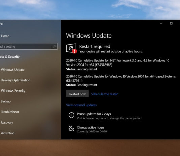This screenshot has width=180, height=156.
Task: Open the Windows Update section in sidebar
Action: pos(12,70)
